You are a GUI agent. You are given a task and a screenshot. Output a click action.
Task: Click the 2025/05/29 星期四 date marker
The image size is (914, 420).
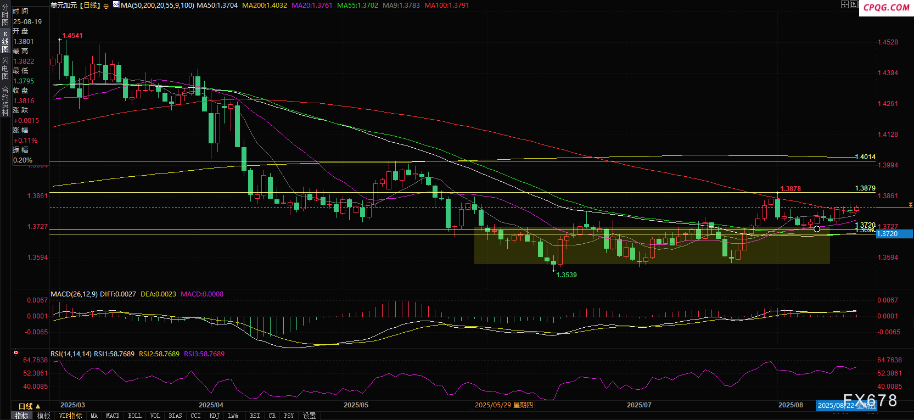pos(503,405)
